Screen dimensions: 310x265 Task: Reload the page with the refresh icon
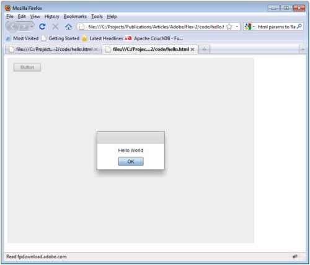pyautogui.click(x=42, y=27)
